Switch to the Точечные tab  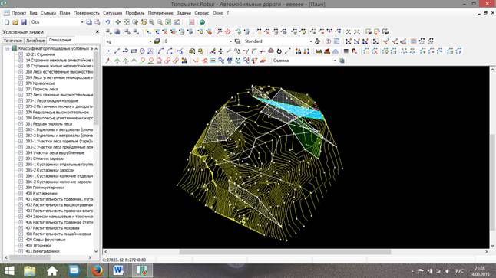tap(12, 41)
